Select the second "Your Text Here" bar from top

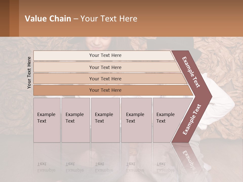(x=105, y=67)
